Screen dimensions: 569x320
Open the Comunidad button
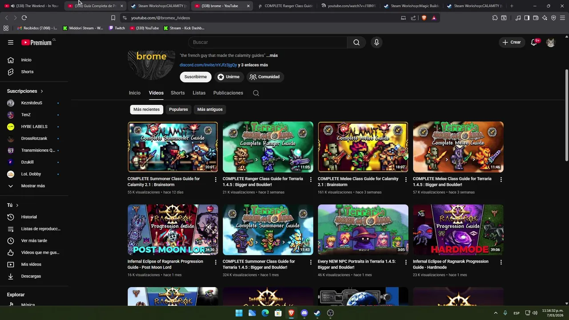265,77
